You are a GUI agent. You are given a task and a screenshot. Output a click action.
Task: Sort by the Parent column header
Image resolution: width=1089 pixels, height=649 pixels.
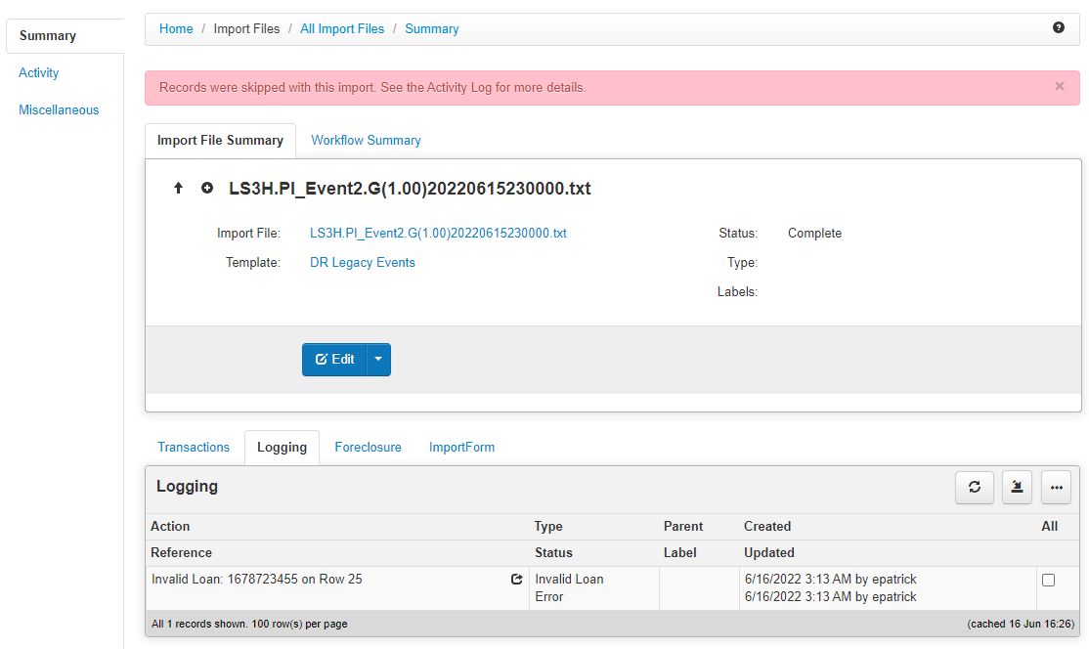click(x=683, y=526)
